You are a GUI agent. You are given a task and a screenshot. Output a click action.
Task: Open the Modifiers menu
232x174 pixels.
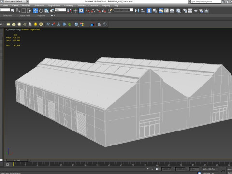pos(26,6)
